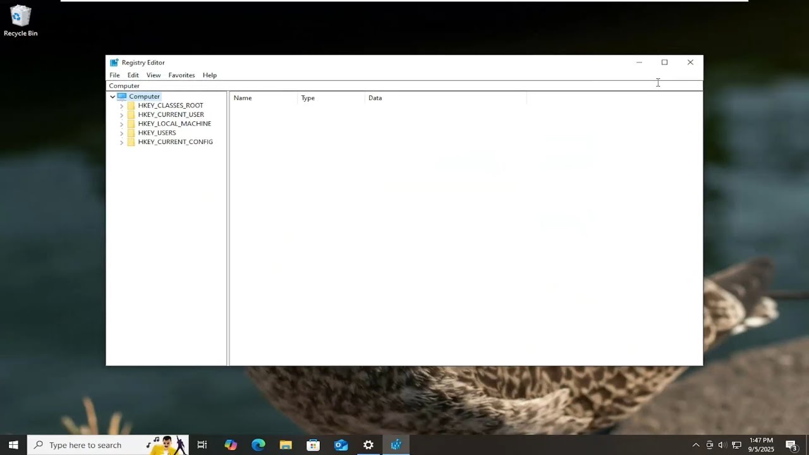Select HKEY_CURRENT_CONFIG in the tree

coord(175,142)
